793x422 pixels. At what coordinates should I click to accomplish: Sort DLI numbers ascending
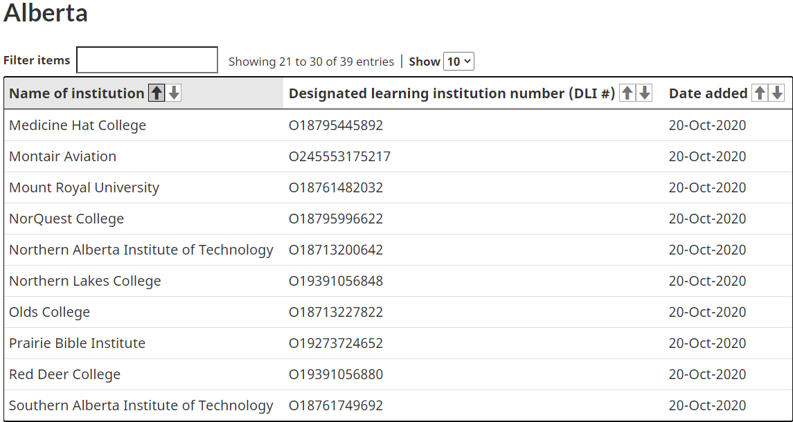627,93
